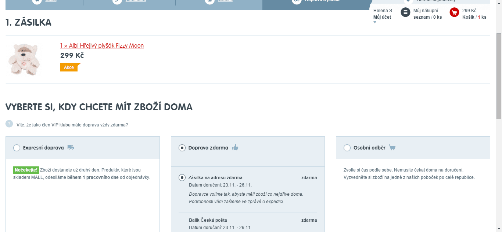Choose the Osobní odběr radio option

pos(347,148)
